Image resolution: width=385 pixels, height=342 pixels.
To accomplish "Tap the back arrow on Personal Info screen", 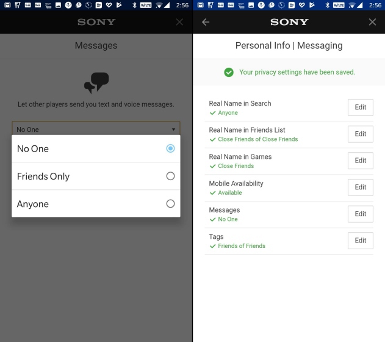I will (x=206, y=22).
